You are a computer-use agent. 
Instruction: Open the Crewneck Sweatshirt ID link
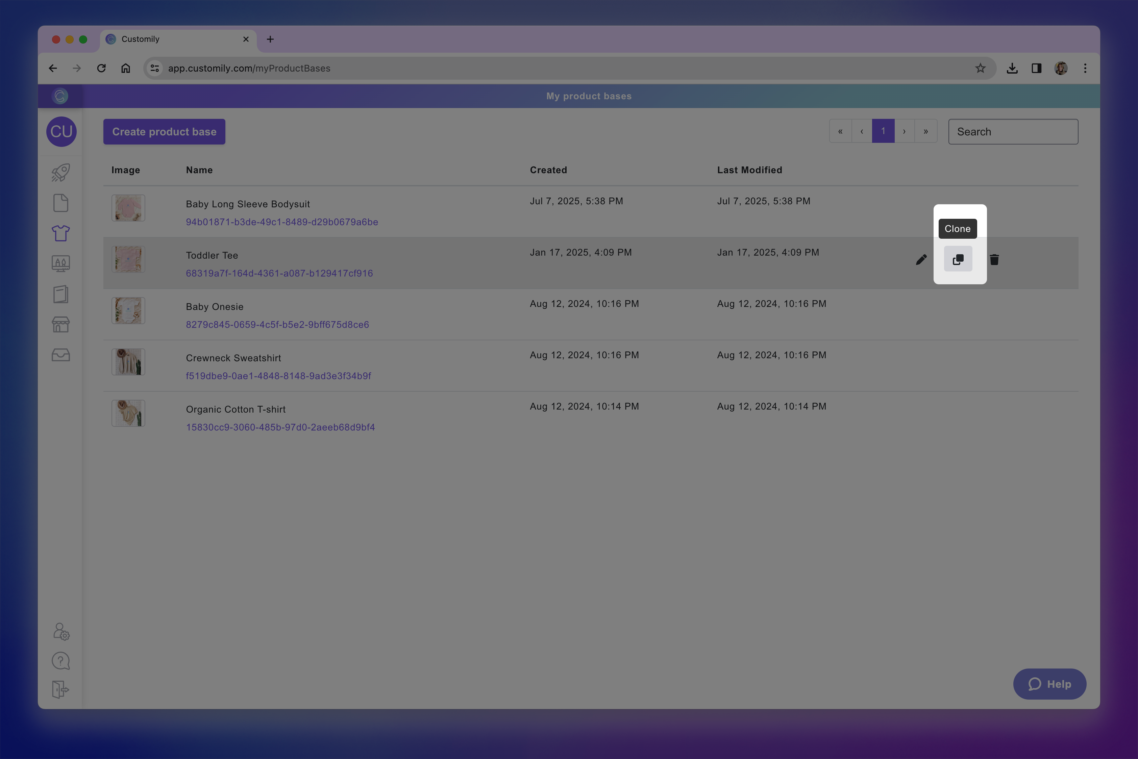click(278, 376)
